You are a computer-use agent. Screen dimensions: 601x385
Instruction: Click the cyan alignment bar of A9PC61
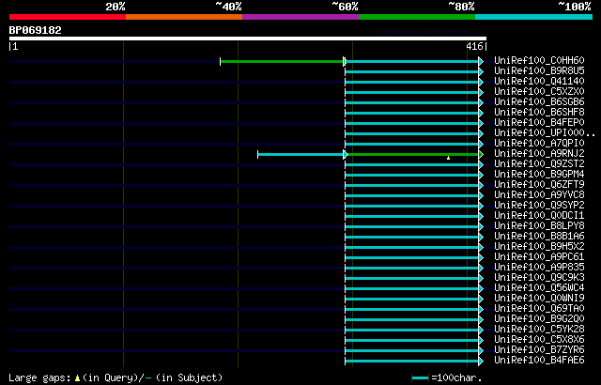point(412,258)
